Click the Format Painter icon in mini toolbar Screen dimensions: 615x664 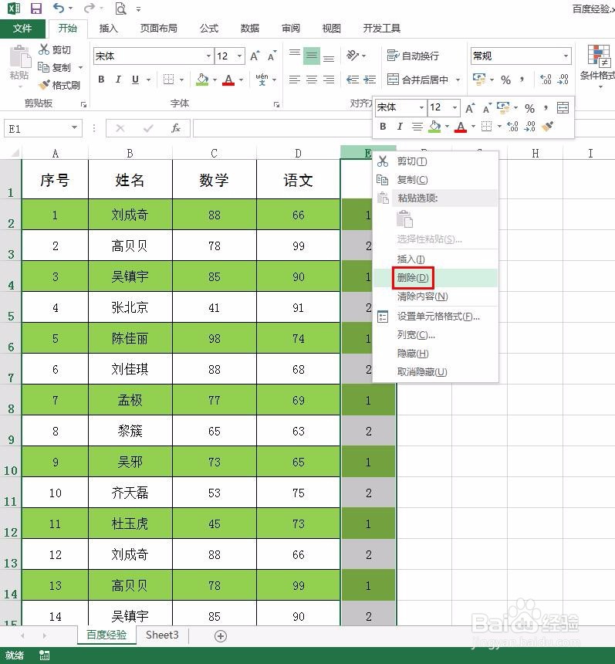(547, 126)
